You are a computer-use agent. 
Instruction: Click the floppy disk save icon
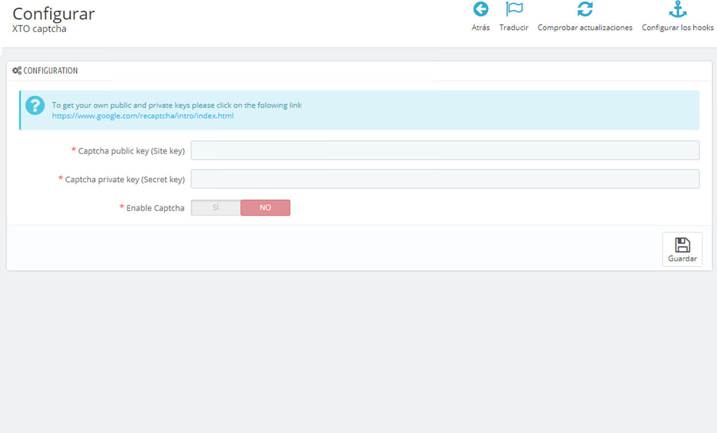click(x=682, y=244)
